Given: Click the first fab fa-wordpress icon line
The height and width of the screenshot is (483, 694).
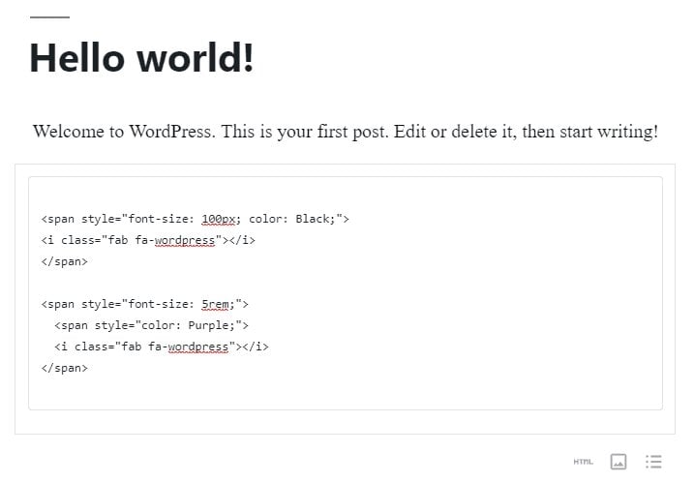Looking at the screenshot, I should 148,240.
